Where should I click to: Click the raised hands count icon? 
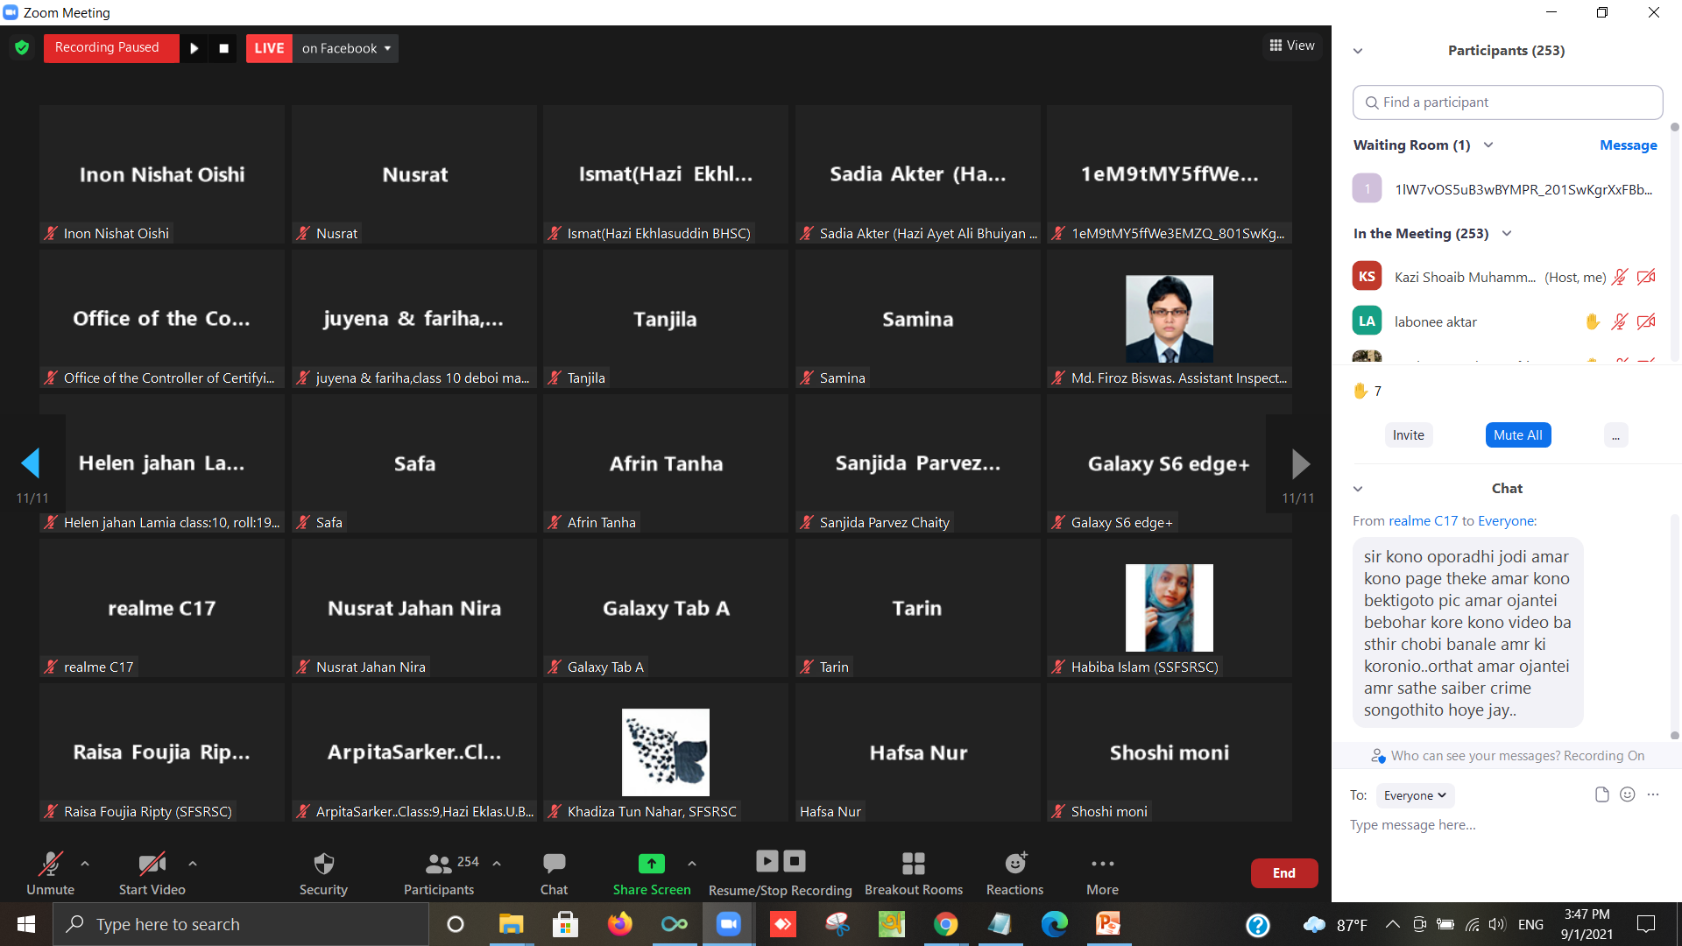[x=1361, y=391]
